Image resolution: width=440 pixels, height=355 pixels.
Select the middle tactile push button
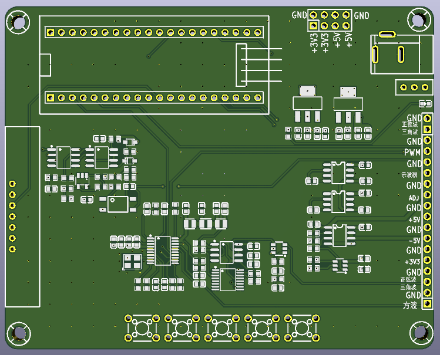coord(221,328)
